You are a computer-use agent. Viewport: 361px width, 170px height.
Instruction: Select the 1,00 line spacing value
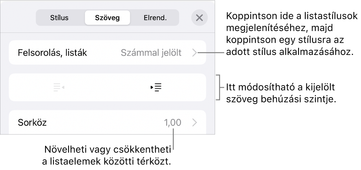click(173, 122)
